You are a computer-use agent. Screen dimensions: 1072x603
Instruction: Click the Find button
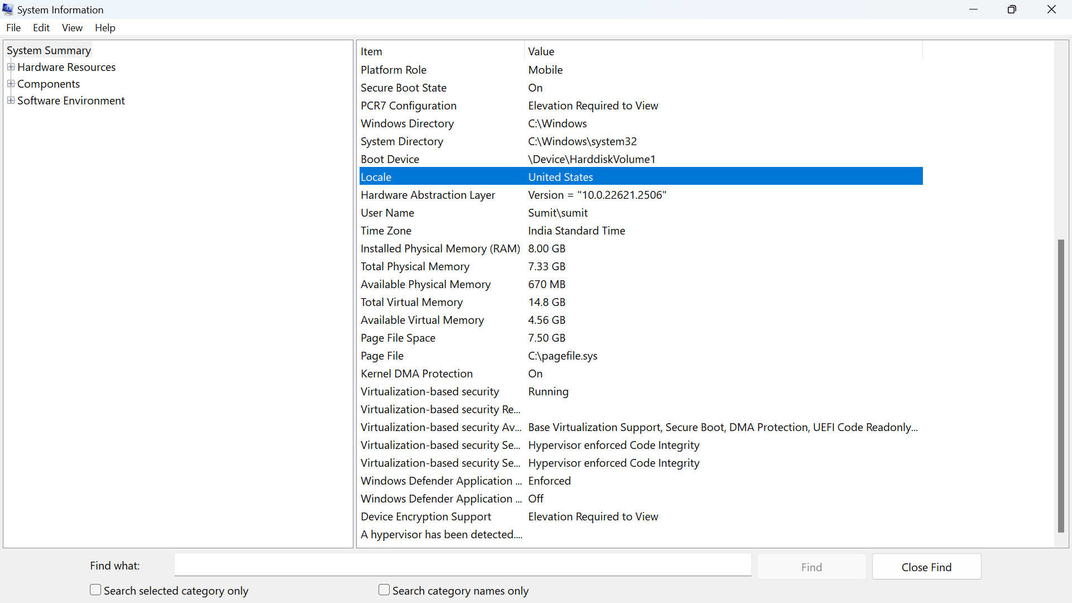pos(811,567)
